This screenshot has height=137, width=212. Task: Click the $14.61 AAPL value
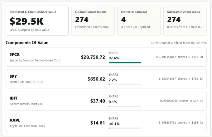pyautogui.click(x=98, y=123)
